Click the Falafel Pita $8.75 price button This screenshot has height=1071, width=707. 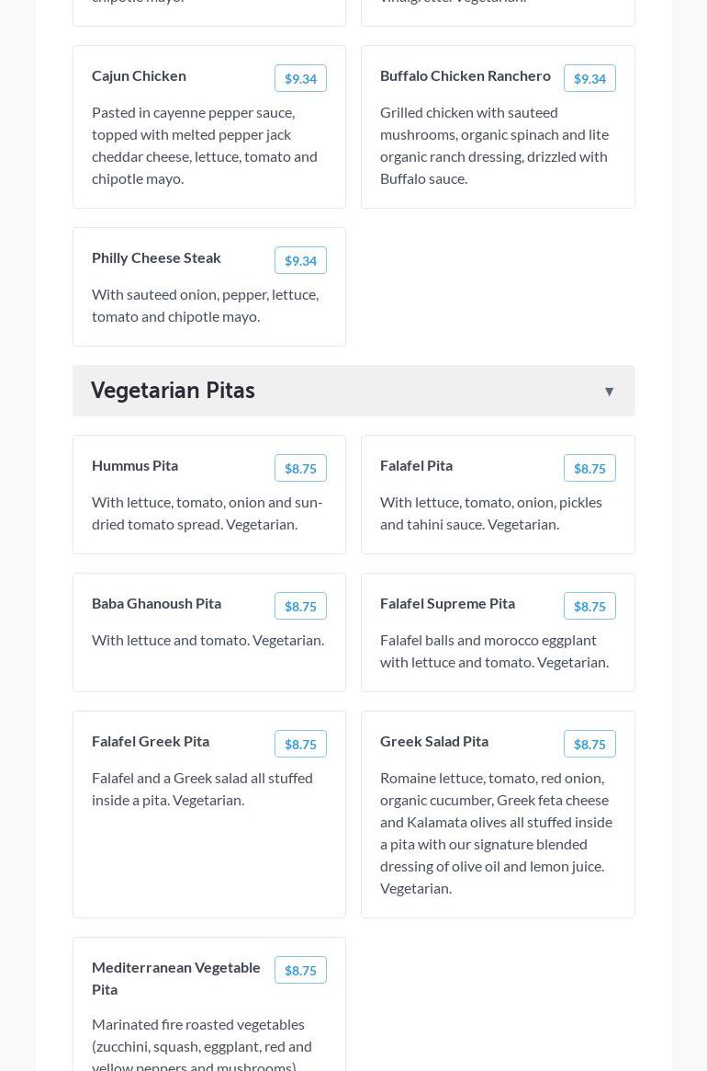coord(589,468)
